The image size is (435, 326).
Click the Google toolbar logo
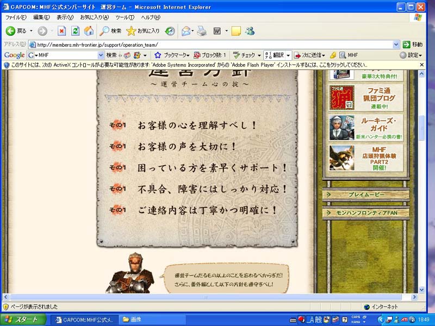point(14,55)
